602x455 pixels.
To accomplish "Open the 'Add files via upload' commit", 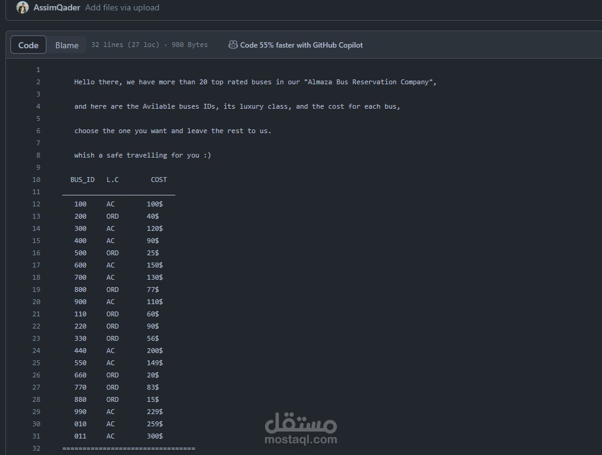I will [x=122, y=7].
